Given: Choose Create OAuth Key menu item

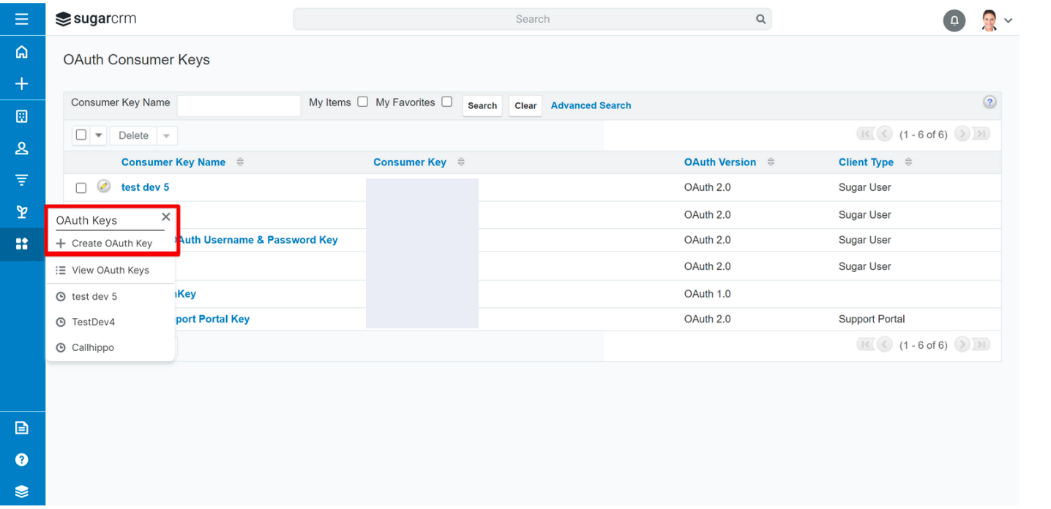Looking at the screenshot, I should pyautogui.click(x=110, y=244).
